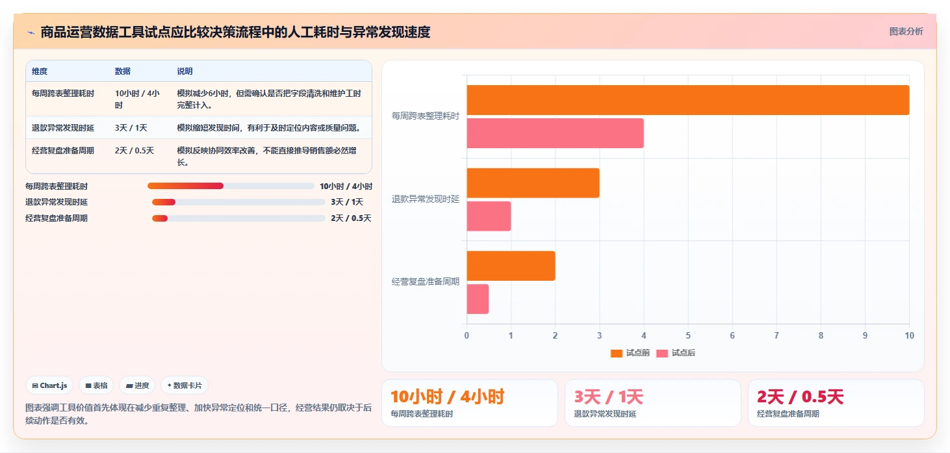Click the pink 试点后 bar for 经营复盘准备周期
Screen dimensions: 950x453
point(478,299)
